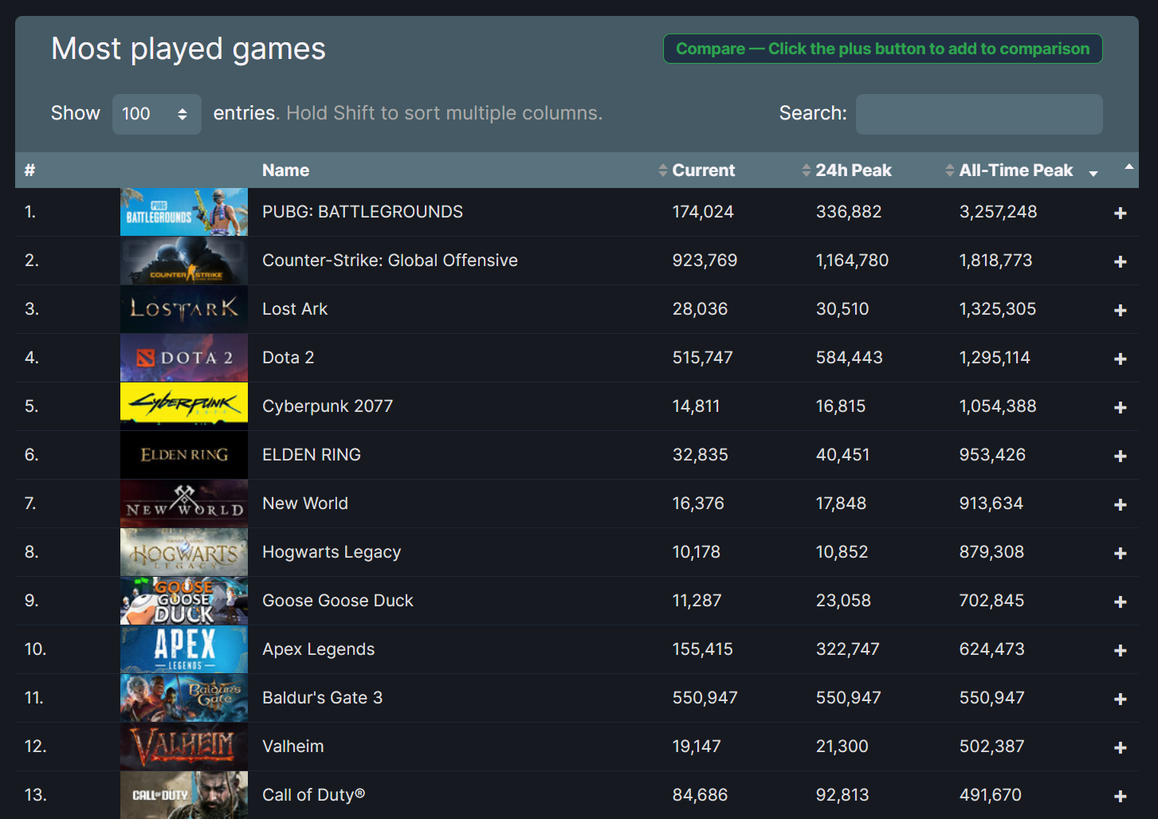Open the Dota 2 name link
1158x819 pixels.
click(x=289, y=358)
